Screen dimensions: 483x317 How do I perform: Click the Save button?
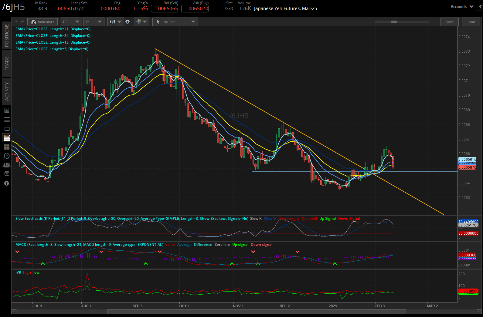(450, 22)
